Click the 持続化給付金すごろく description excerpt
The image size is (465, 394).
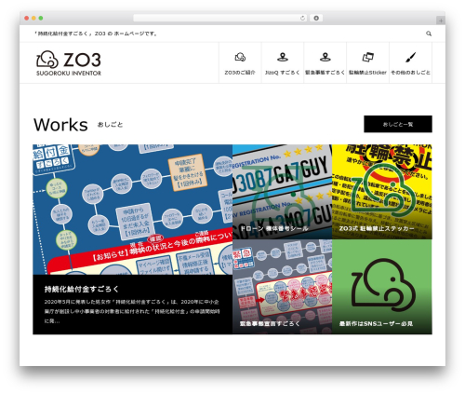coord(132,311)
